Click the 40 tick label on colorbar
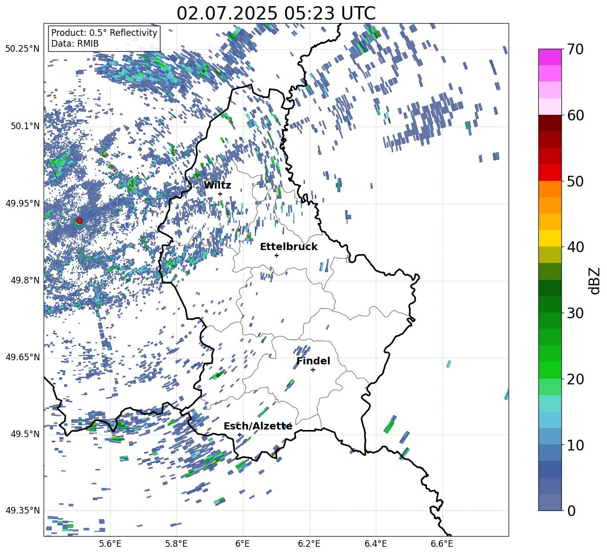Viewport: 607px width, 554px height. [x=575, y=247]
